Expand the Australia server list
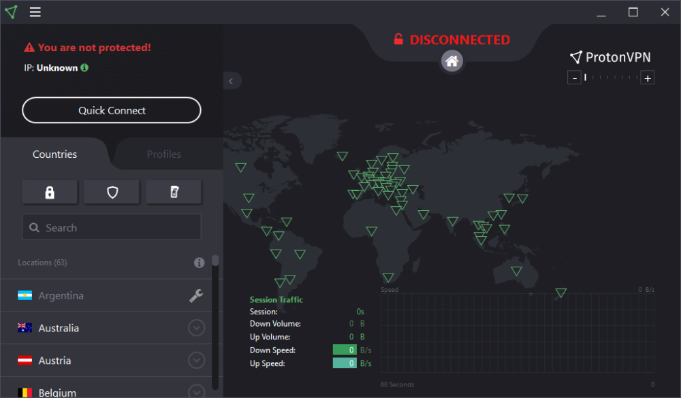Screen dimensions: 681x398 coord(196,327)
